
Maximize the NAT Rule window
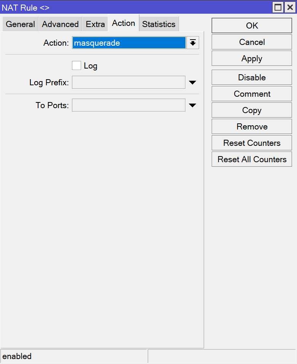coord(278,7)
